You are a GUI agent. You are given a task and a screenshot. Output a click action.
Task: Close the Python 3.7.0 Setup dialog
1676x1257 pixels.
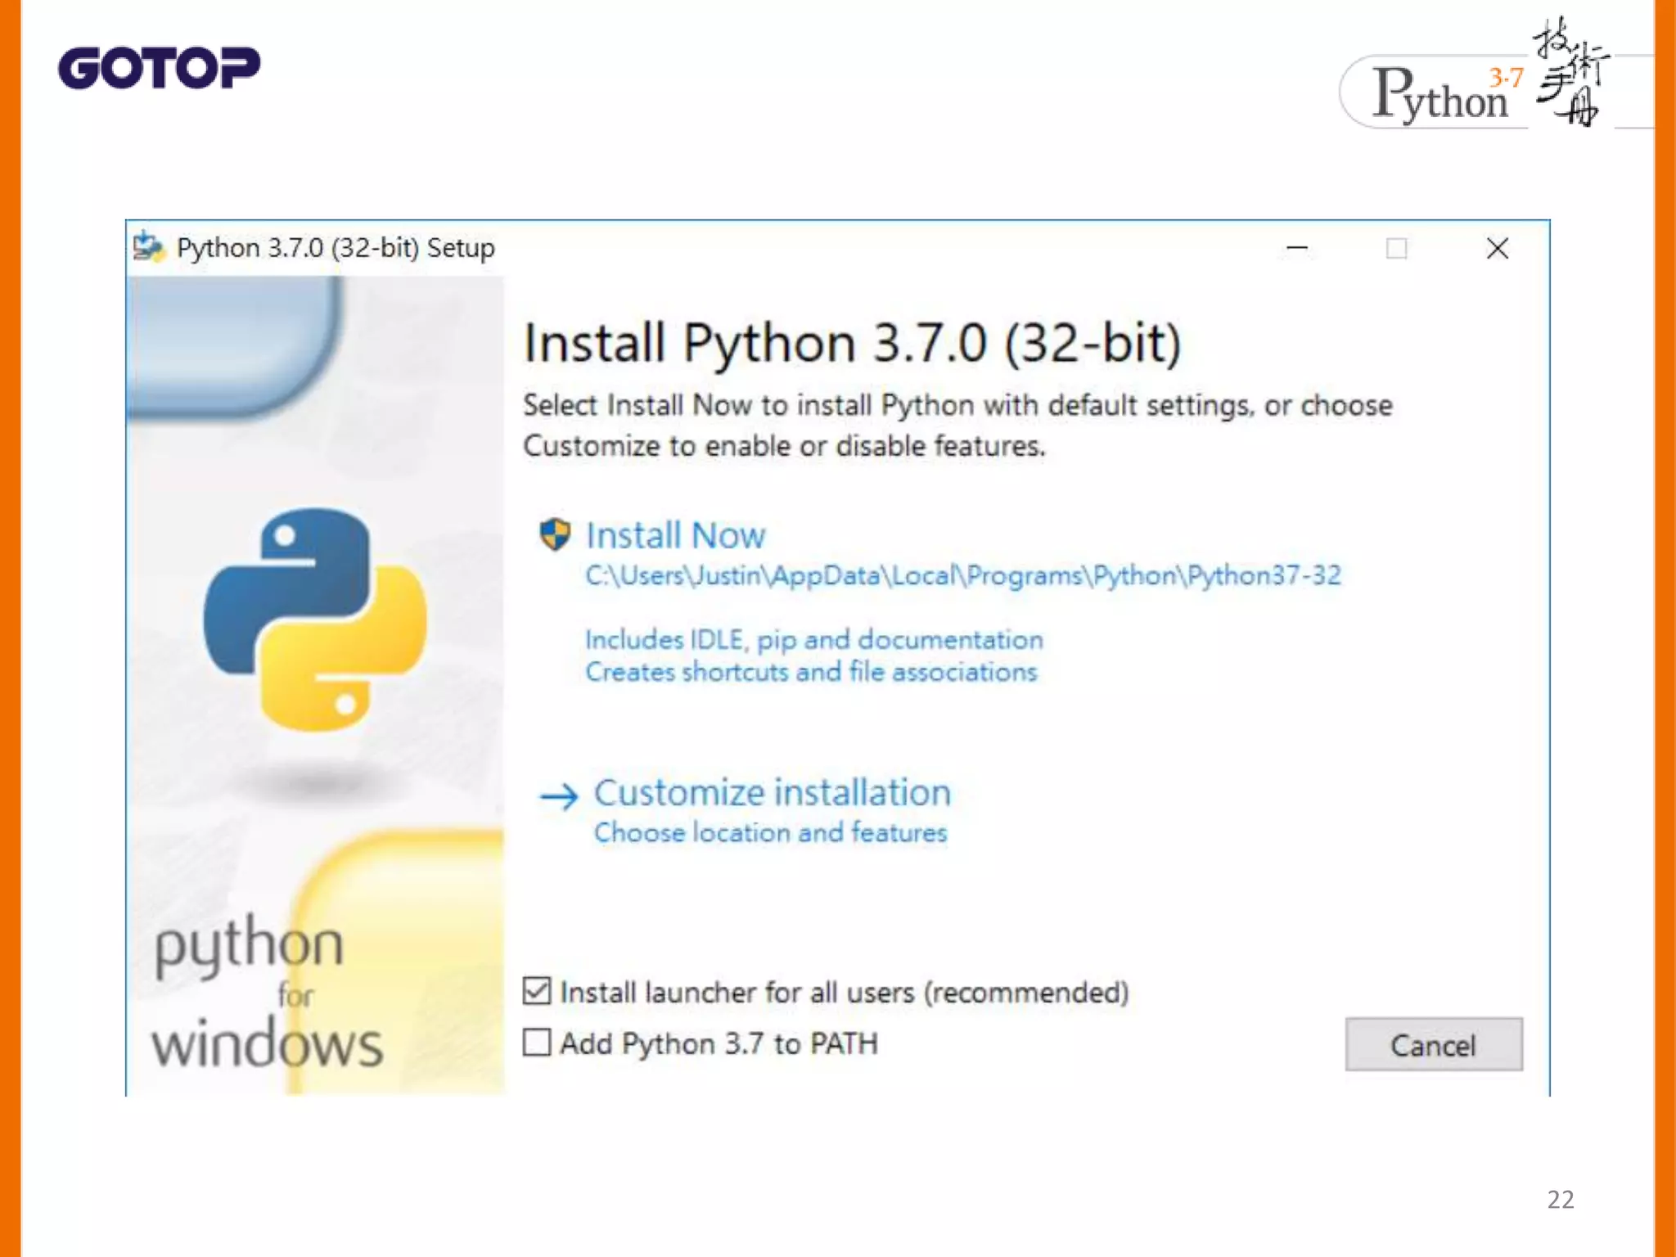pyautogui.click(x=1497, y=248)
